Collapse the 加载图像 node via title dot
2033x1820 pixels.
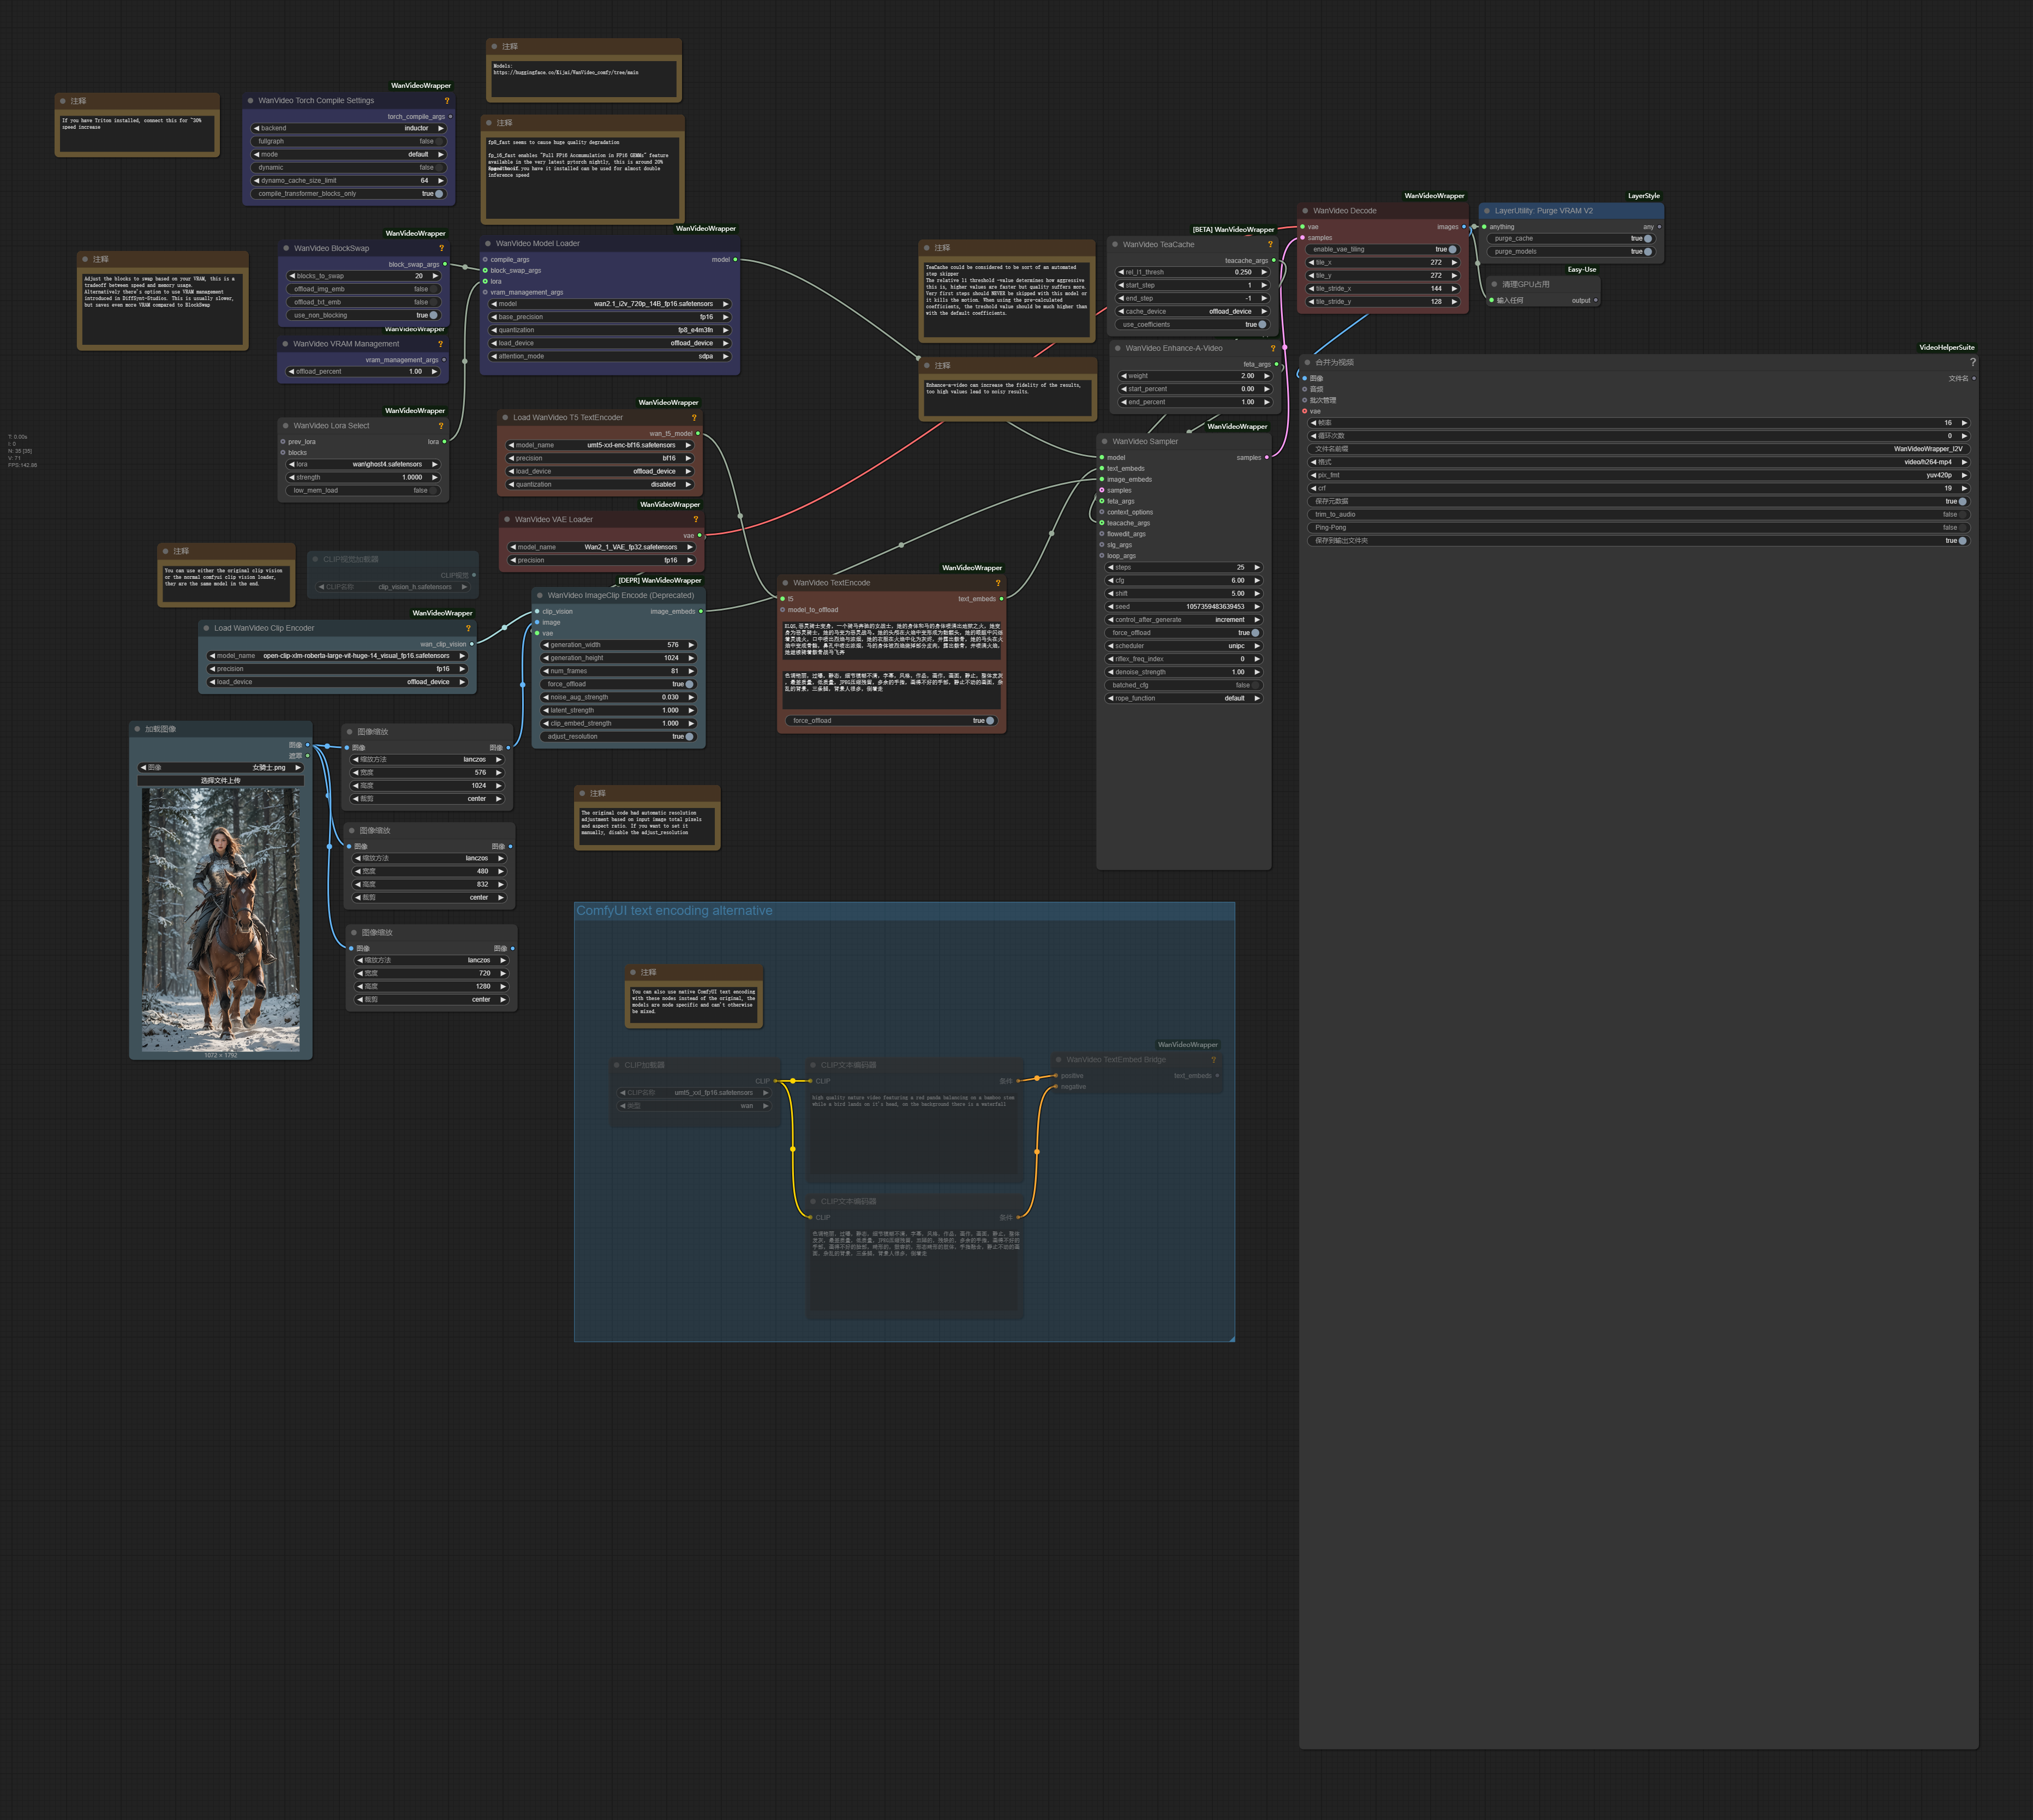pyautogui.click(x=137, y=729)
